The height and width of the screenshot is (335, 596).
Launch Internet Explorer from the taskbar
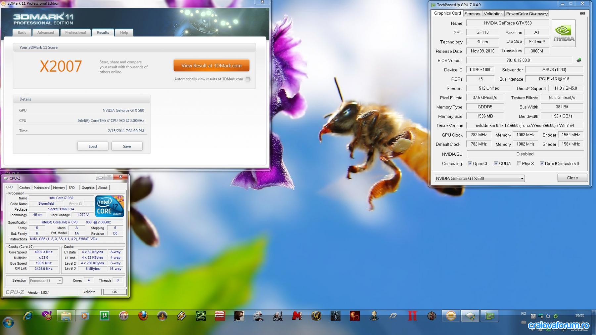(27, 316)
